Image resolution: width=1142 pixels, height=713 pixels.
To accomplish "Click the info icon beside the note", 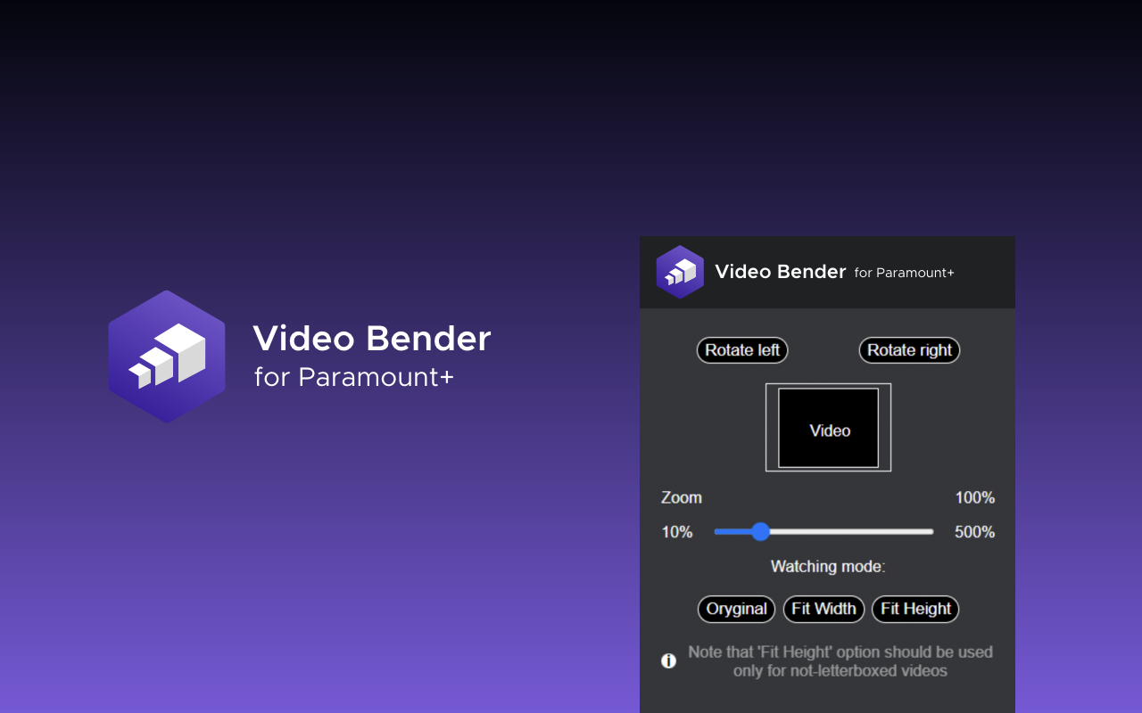I will (x=668, y=661).
